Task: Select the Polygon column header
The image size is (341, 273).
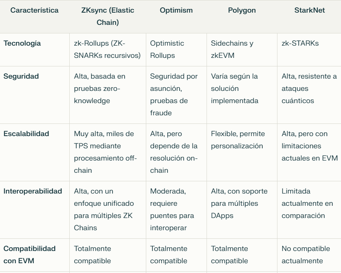Action: 242,11
